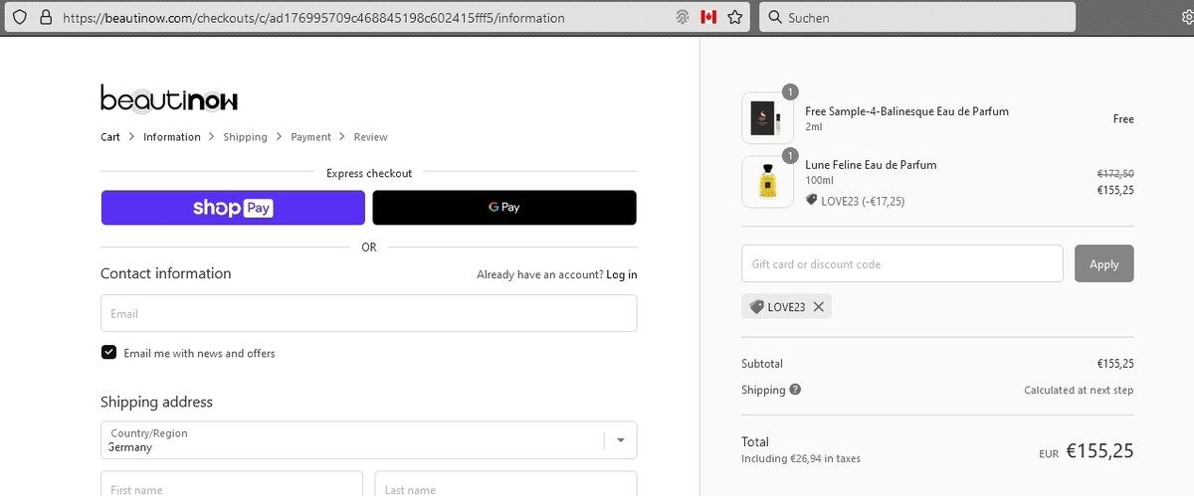Click the Log in link

622,274
